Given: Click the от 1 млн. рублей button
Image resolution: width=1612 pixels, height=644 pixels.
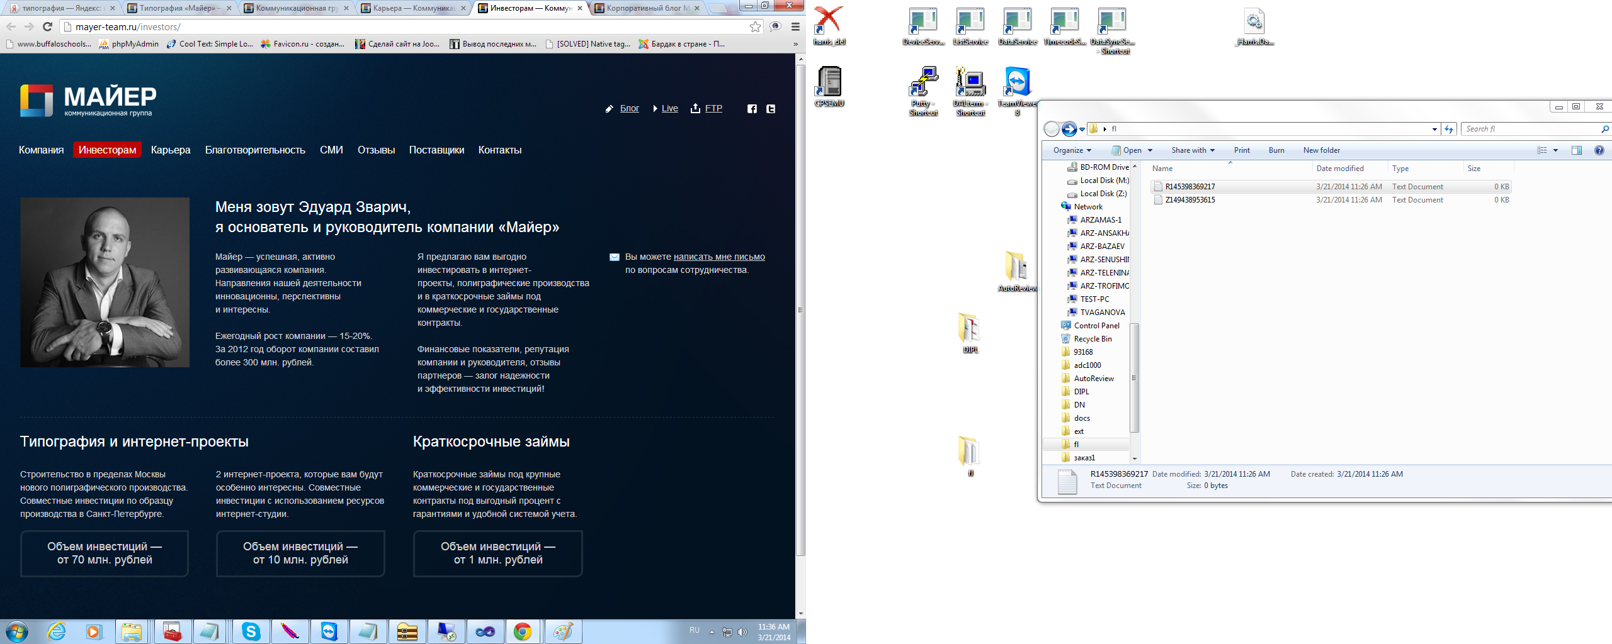Looking at the screenshot, I should pyautogui.click(x=497, y=553).
